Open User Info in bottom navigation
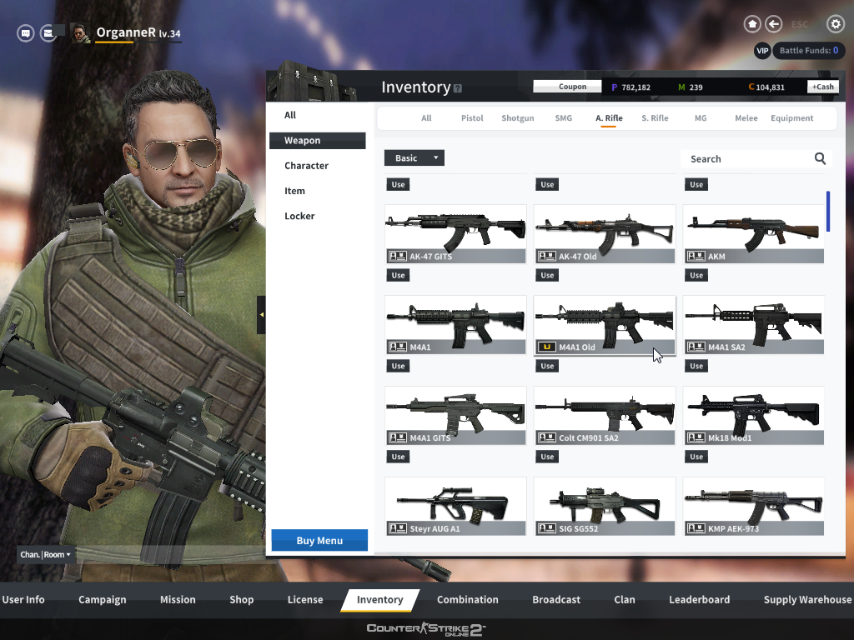Image resolution: width=854 pixels, height=640 pixels. click(x=23, y=600)
